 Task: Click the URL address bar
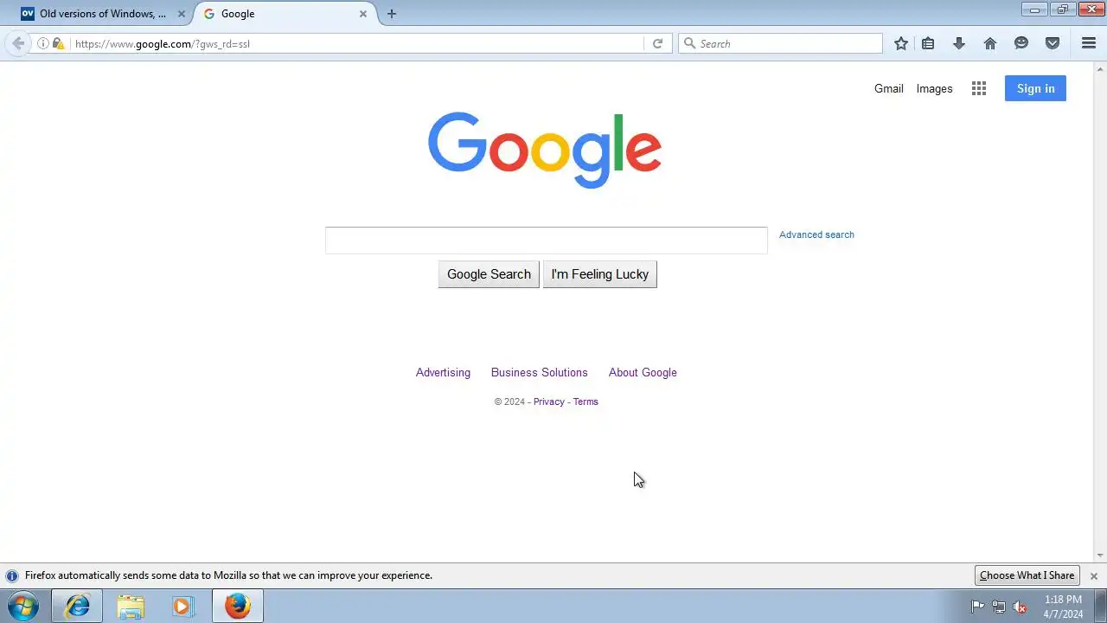356,43
